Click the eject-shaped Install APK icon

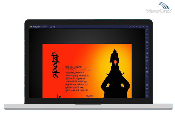tap(147, 53)
